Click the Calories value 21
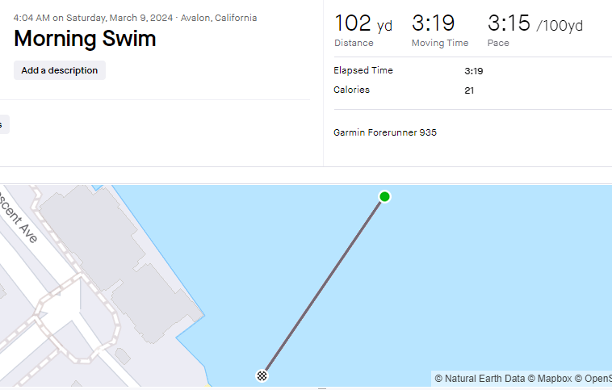Image resolution: width=612 pixels, height=390 pixels. [469, 90]
